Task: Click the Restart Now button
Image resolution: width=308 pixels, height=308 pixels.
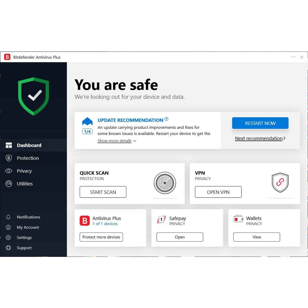Action: 260,123
